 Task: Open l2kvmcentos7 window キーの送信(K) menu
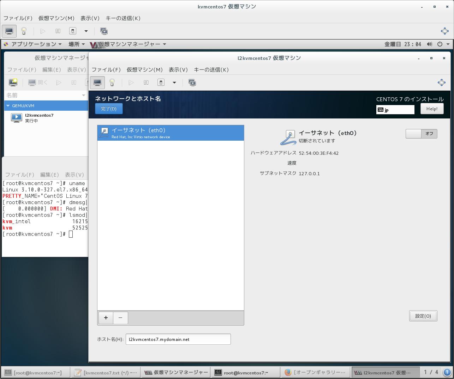click(x=211, y=69)
